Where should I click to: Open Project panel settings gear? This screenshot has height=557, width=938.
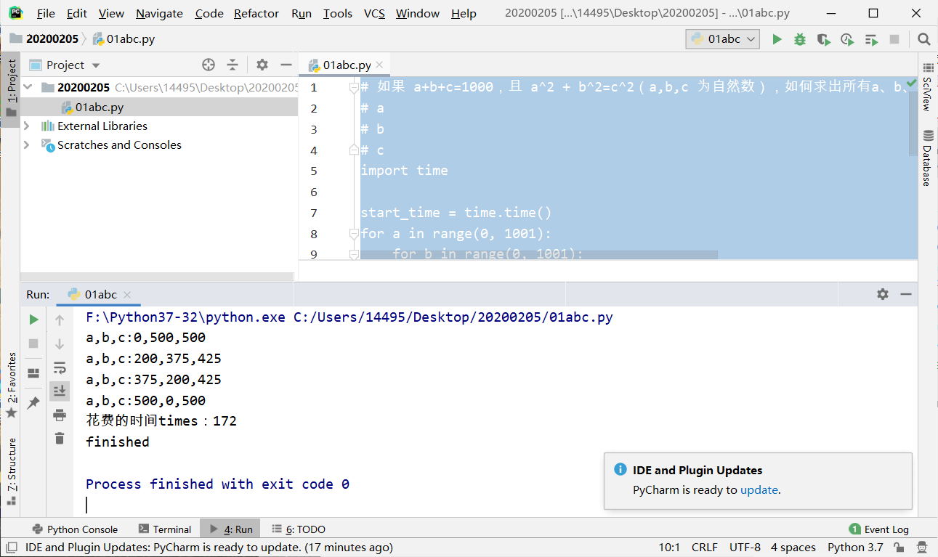coord(262,65)
